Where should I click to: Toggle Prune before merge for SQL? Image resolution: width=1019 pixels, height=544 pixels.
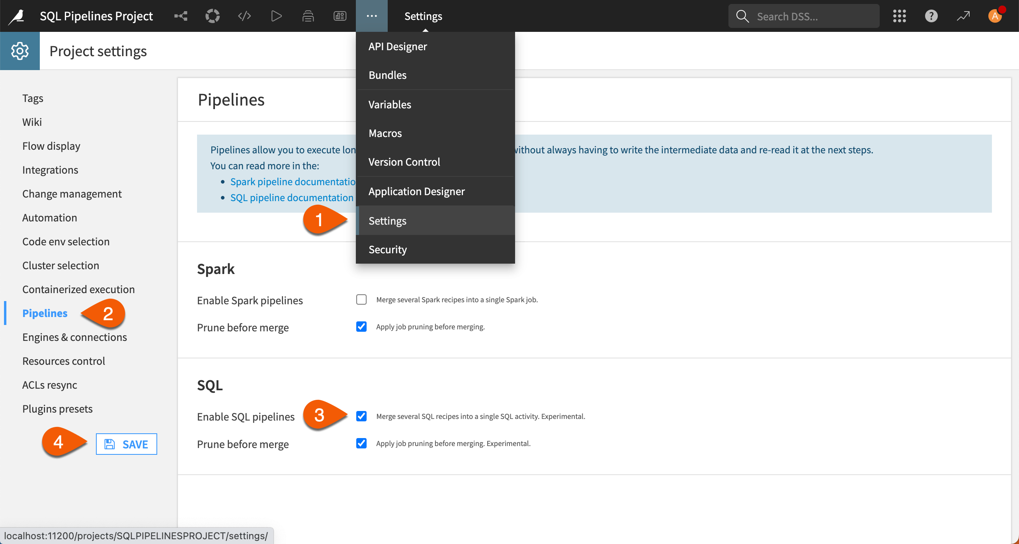[x=361, y=443]
